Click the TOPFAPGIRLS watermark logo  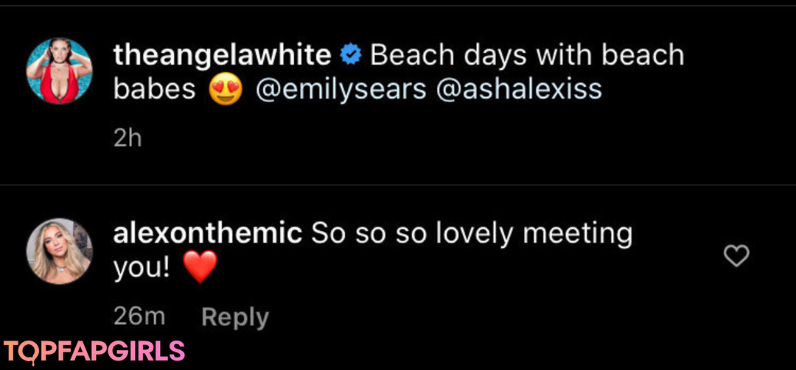pos(94,352)
